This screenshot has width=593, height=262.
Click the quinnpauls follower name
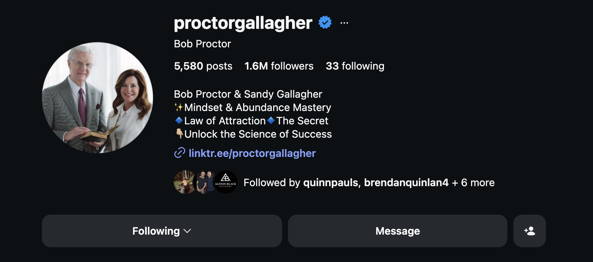[x=329, y=182]
